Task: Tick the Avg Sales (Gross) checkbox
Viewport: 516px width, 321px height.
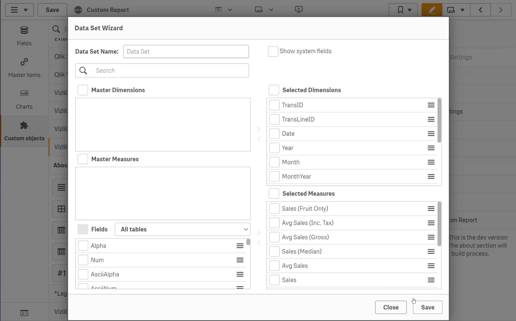Action: click(x=274, y=237)
